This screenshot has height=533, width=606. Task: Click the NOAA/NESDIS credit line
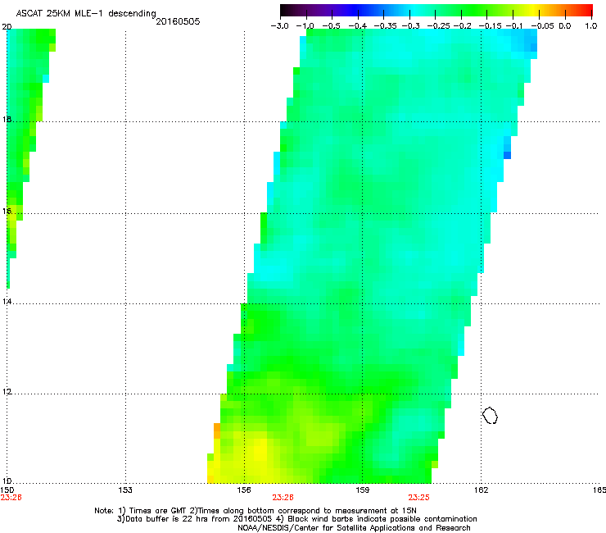pos(354,528)
